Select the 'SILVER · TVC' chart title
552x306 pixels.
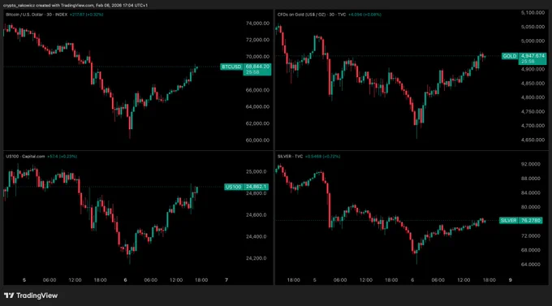click(x=290, y=157)
